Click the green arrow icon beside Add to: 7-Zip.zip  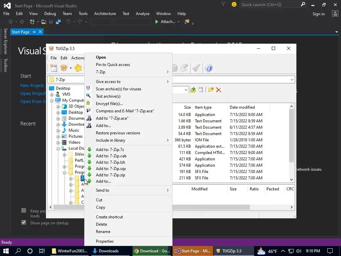coord(89,175)
